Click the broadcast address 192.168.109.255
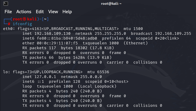 173,33
